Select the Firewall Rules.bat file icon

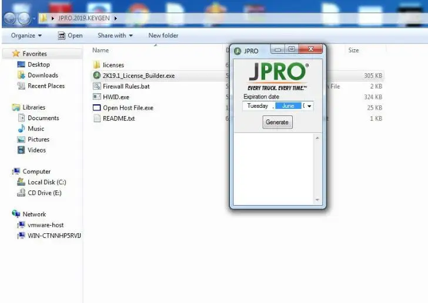pos(96,86)
